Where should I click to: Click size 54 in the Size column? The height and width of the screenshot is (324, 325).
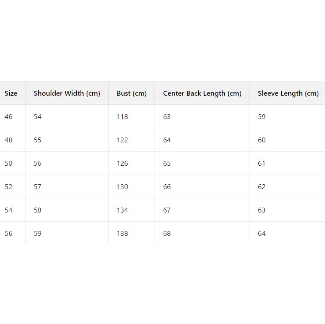click(9, 210)
